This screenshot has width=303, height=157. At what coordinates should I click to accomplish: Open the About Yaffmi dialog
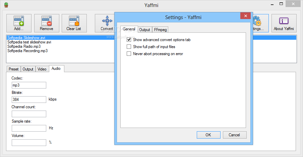tap(284, 23)
